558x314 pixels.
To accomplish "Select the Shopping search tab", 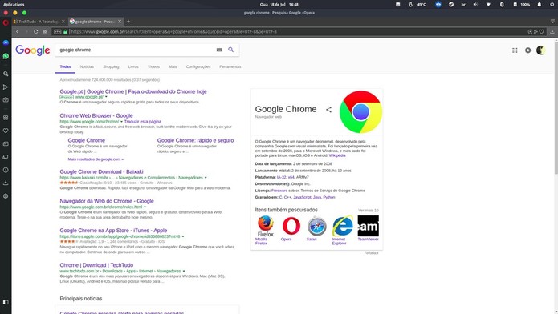I will point(111,66).
